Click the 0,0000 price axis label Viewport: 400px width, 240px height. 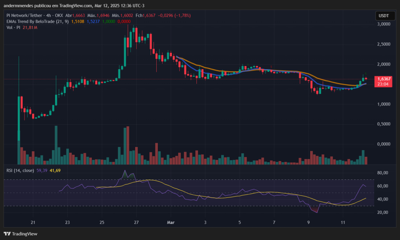[384, 144]
